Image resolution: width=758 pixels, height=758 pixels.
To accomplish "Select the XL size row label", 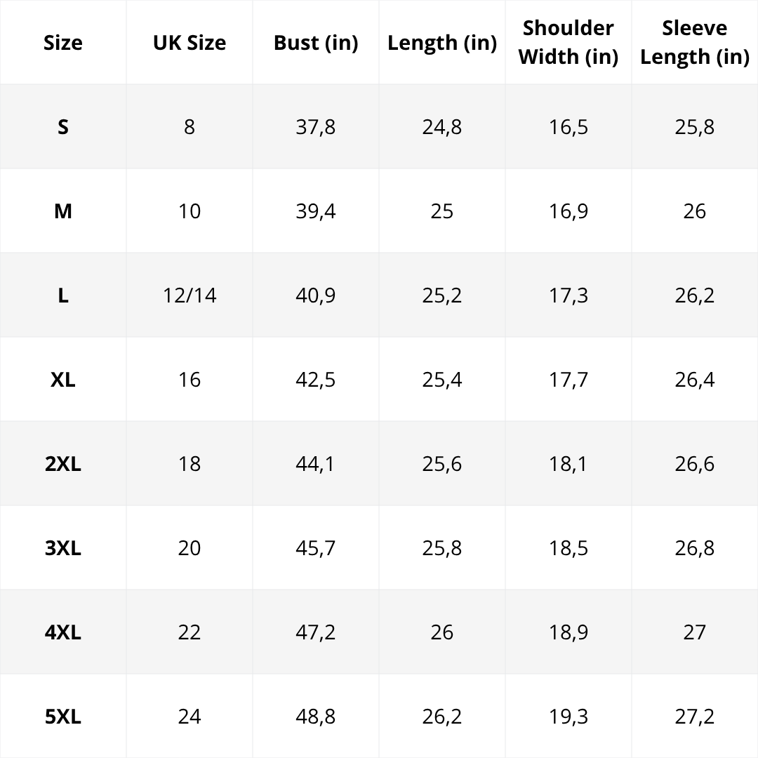I will (x=63, y=380).
